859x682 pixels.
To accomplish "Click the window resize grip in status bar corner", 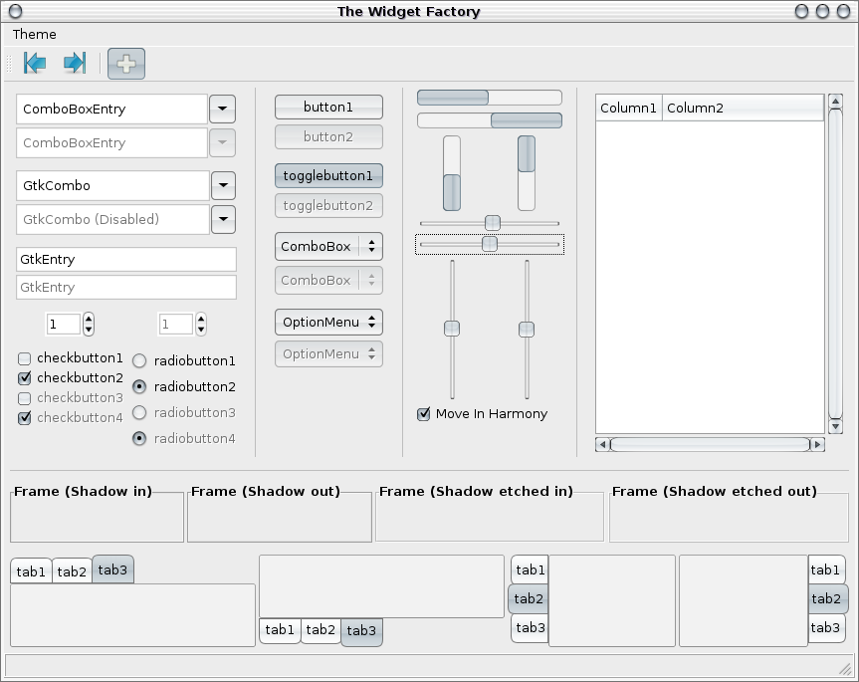I will (x=845, y=668).
